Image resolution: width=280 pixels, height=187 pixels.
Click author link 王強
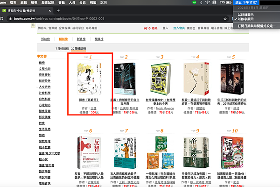pos(93,108)
